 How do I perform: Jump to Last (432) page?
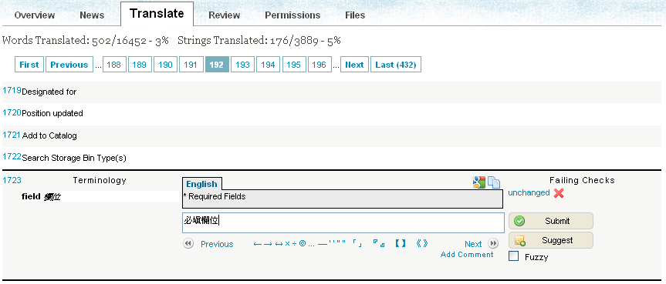pyautogui.click(x=396, y=65)
